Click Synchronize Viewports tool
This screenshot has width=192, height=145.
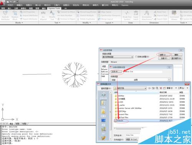pos(109,15)
